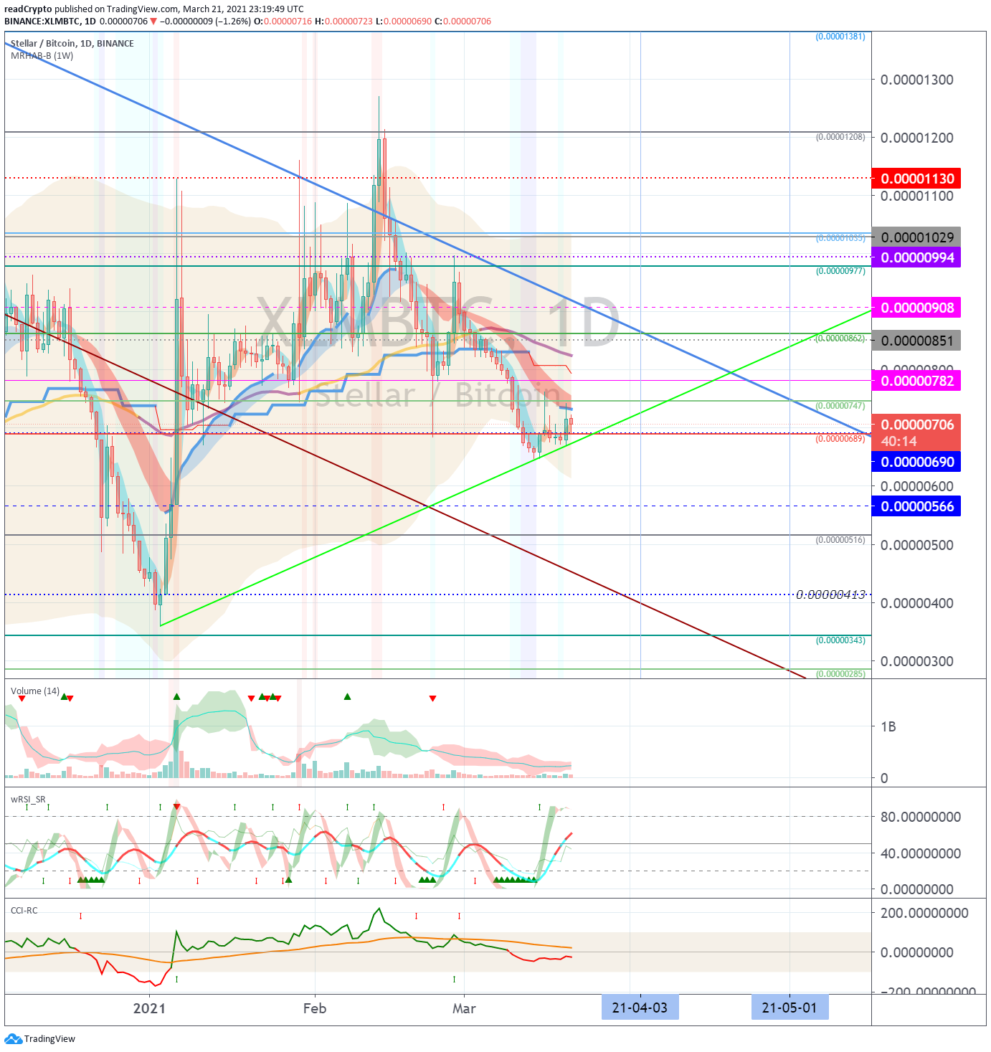Click the wRSI_SR indicator label
Screen dimensions: 991x1052
(28, 799)
